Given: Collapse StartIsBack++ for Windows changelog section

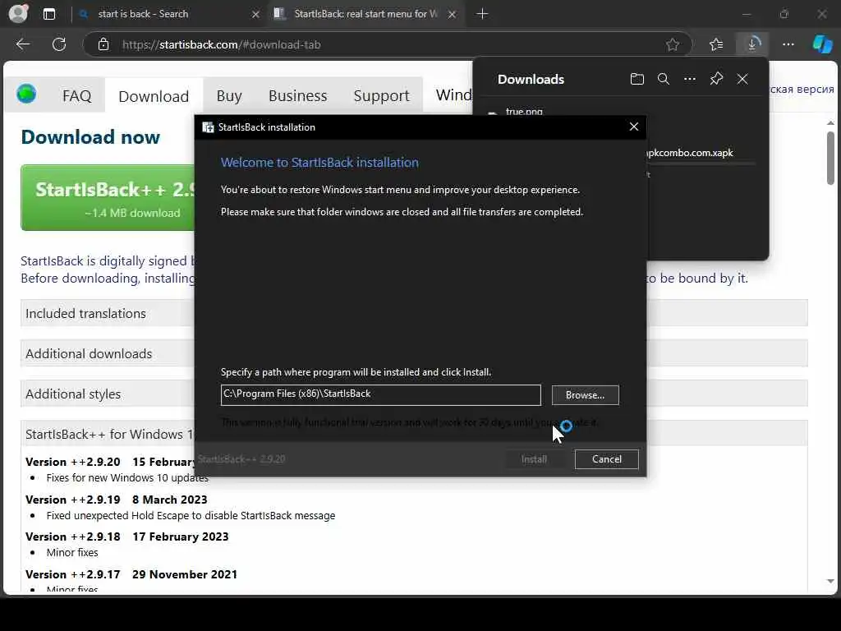Looking at the screenshot, I should (x=108, y=434).
